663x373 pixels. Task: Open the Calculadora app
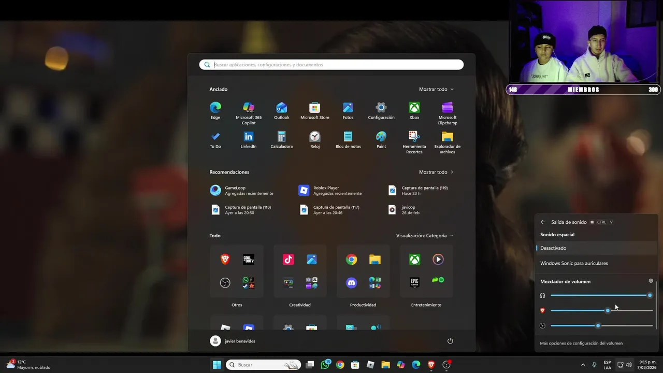(282, 139)
